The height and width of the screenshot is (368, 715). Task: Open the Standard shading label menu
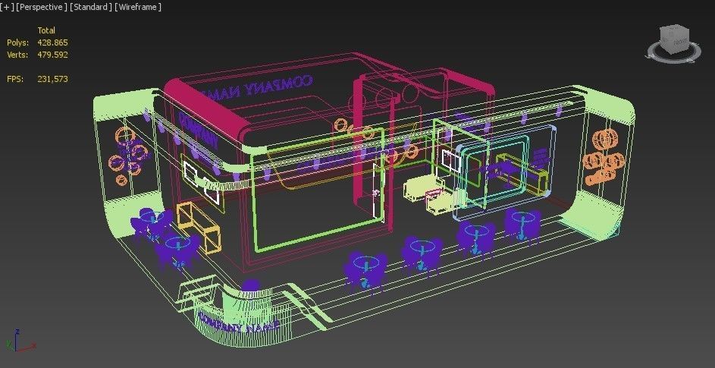pos(91,7)
